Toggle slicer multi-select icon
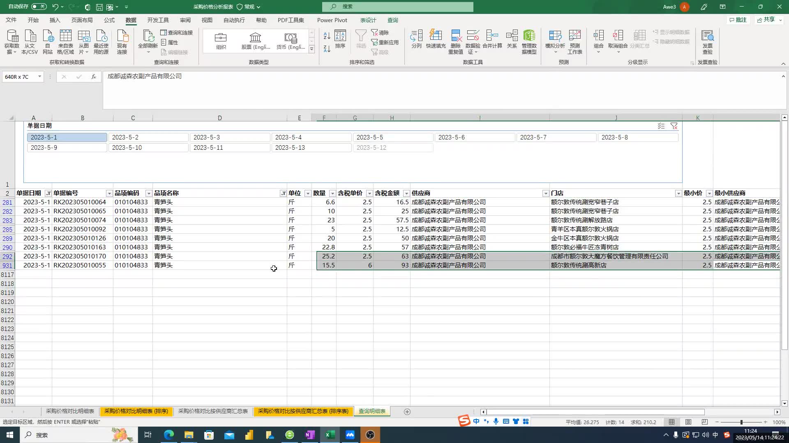The width and height of the screenshot is (789, 443). pyautogui.click(x=661, y=126)
